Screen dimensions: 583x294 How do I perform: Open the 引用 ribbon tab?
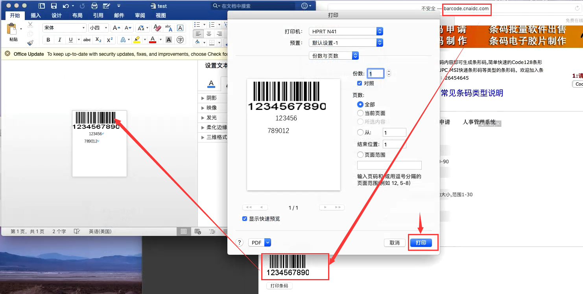point(98,15)
